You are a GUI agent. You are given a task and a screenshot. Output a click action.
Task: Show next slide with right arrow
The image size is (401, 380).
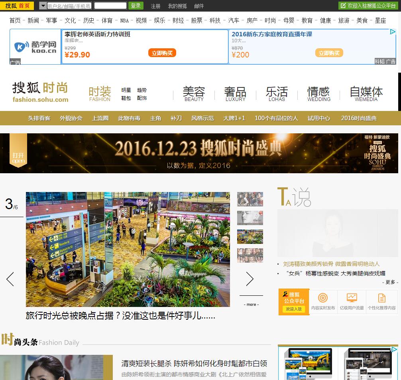pyautogui.click(x=250, y=279)
